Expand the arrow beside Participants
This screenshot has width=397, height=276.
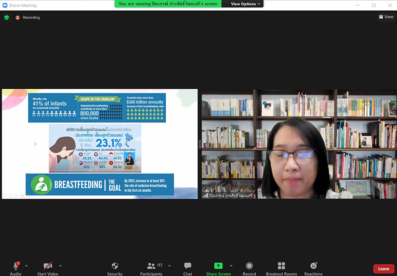pos(169,266)
